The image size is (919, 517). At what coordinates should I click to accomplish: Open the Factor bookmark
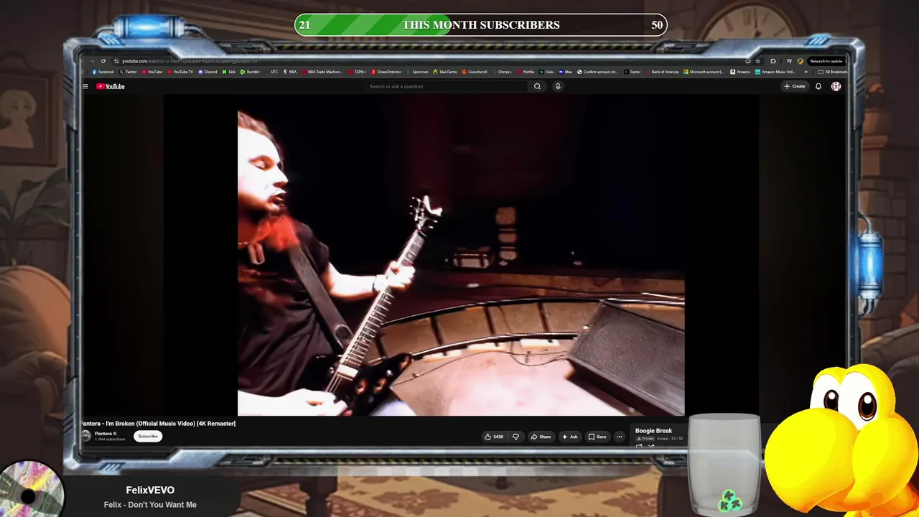pyautogui.click(x=633, y=72)
